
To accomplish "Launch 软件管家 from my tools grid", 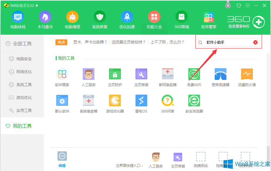I will (x=62, y=77).
